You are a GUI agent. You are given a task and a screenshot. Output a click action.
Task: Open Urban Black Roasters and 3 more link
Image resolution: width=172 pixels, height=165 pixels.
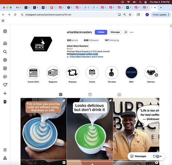point(86,57)
